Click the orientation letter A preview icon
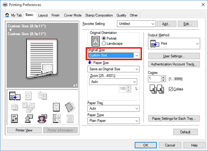The image size is (208, 151). [x=96, y=41]
